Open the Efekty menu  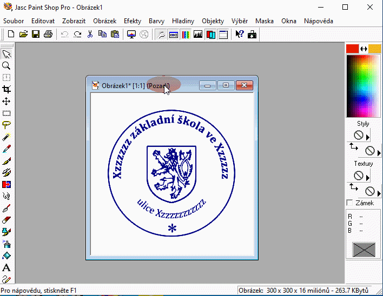(x=133, y=21)
